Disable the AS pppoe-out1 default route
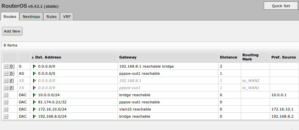 click(11, 73)
